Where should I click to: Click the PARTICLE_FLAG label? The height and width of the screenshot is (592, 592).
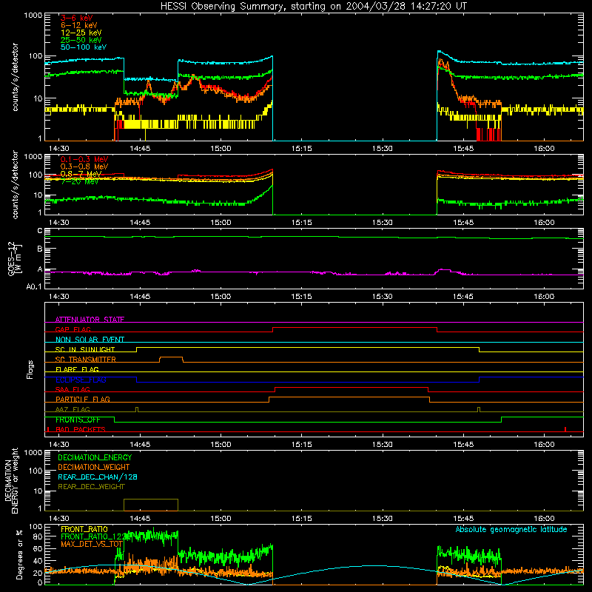83,400
